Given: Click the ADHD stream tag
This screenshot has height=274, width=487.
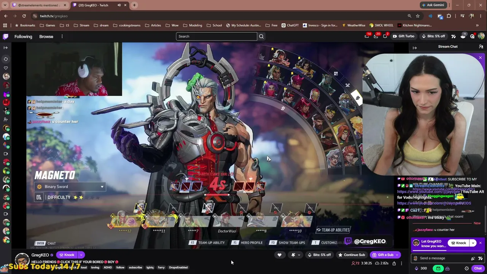Looking at the screenshot, I should pyautogui.click(x=108, y=268).
